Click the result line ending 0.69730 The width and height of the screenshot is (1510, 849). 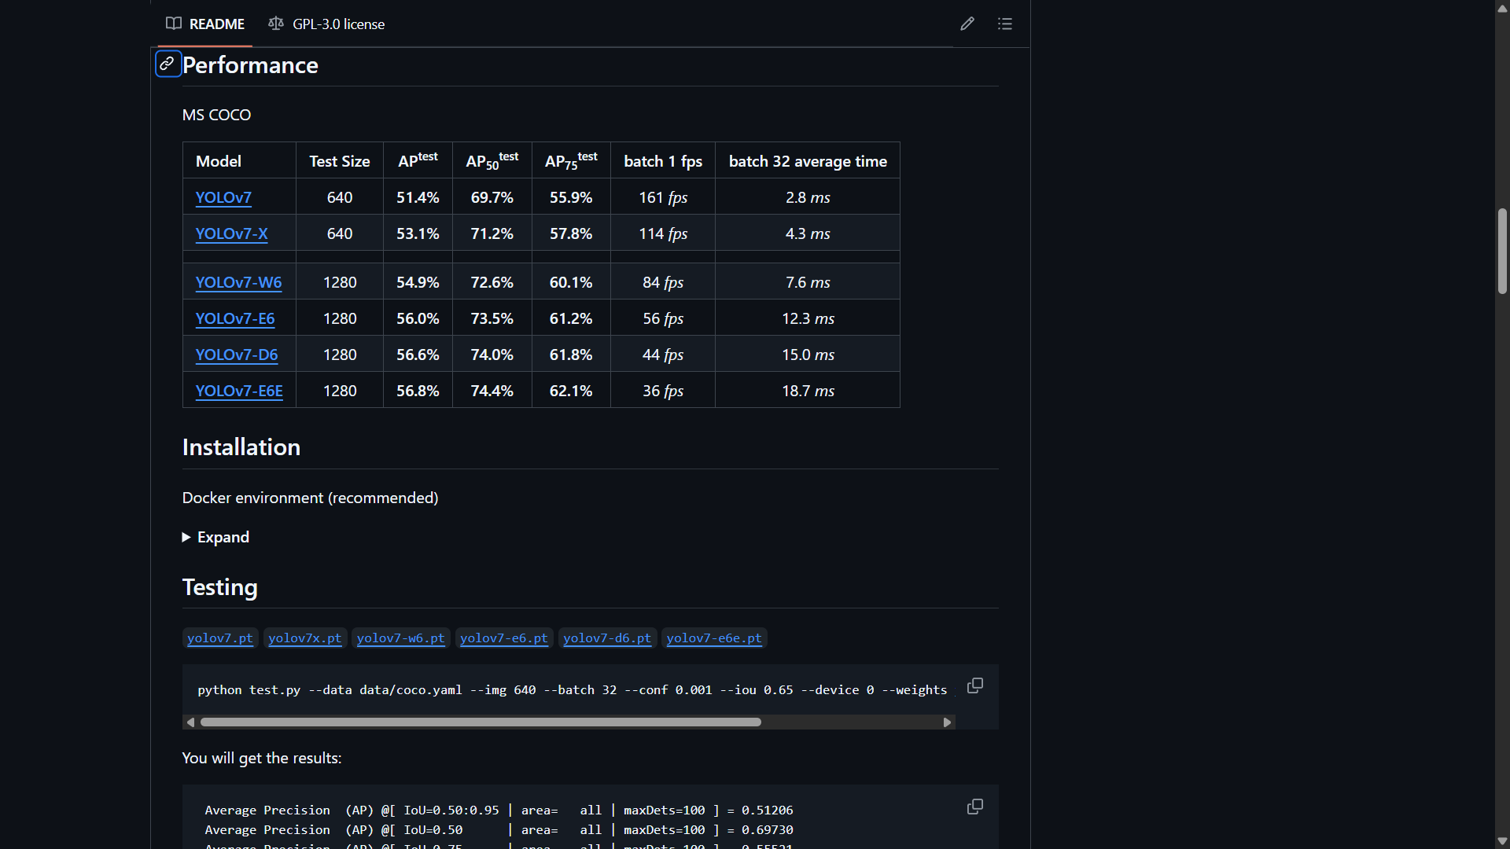coord(499,829)
